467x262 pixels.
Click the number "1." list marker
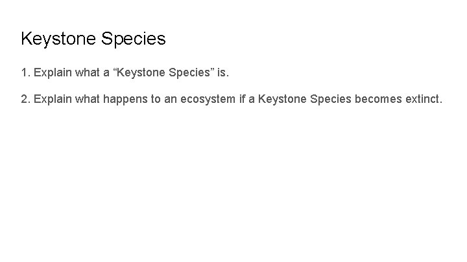(x=25, y=74)
